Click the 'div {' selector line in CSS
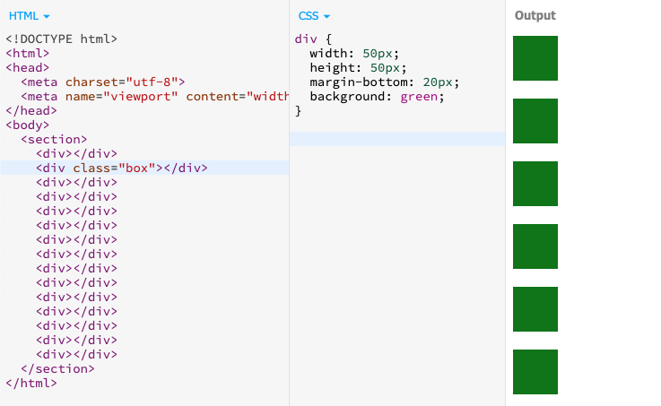Screen dimensions: 661x406 313,39
